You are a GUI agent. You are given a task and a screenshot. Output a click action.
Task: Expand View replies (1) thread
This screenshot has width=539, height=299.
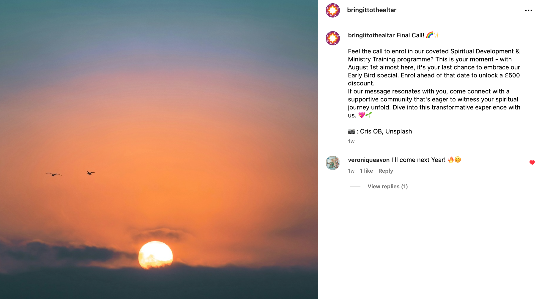pos(387,187)
